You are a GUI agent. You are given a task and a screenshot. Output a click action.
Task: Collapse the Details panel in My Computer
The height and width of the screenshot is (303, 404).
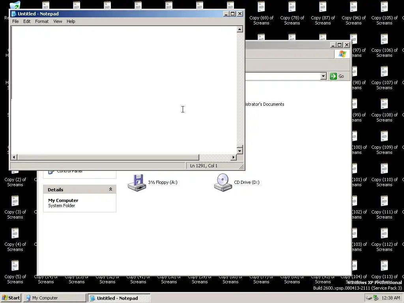pyautogui.click(x=110, y=189)
